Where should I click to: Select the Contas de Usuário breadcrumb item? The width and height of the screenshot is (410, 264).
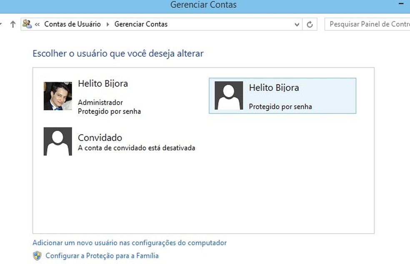click(72, 24)
